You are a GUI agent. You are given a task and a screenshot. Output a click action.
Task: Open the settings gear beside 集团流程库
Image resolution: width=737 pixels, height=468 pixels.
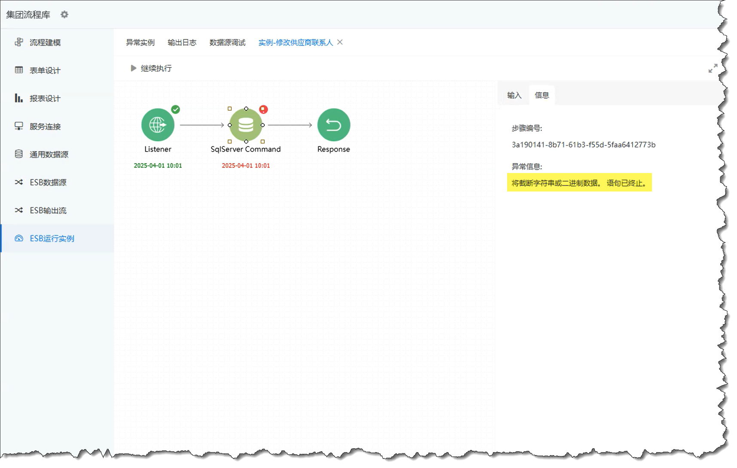pos(64,14)
